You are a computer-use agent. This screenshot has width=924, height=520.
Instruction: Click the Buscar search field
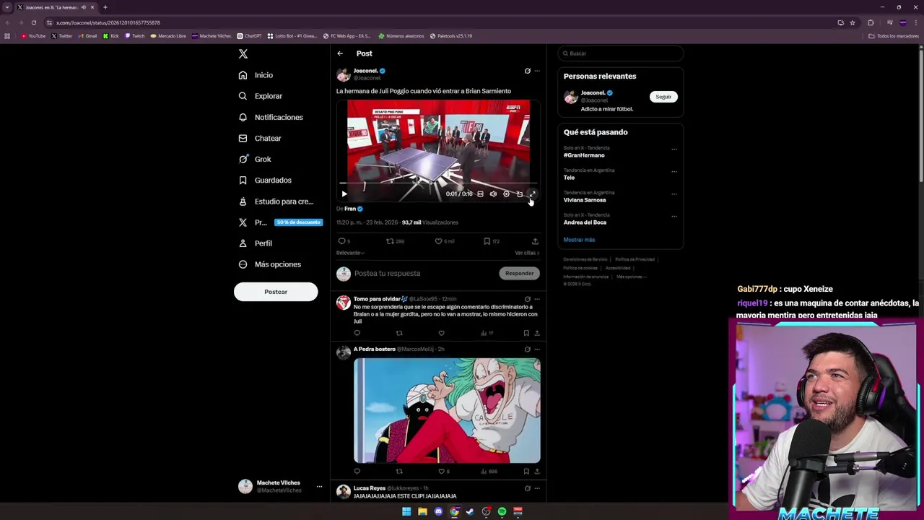tap(620, 53)
